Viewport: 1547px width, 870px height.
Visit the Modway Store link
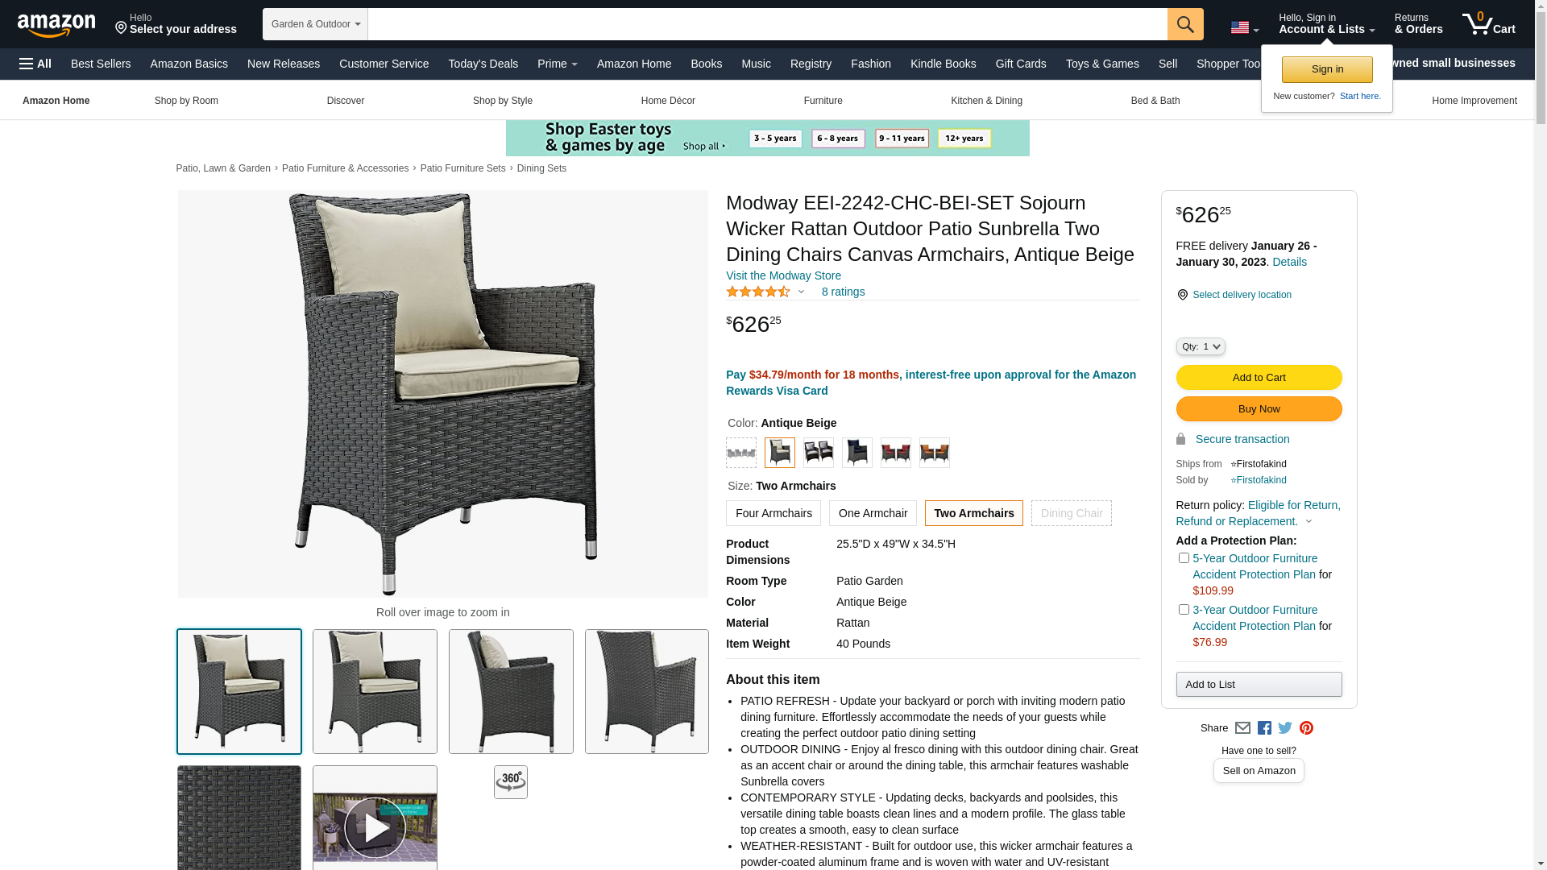pyautogui.click(x=783, y=275)
